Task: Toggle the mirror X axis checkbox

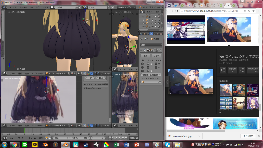Action: click(142, 64)
